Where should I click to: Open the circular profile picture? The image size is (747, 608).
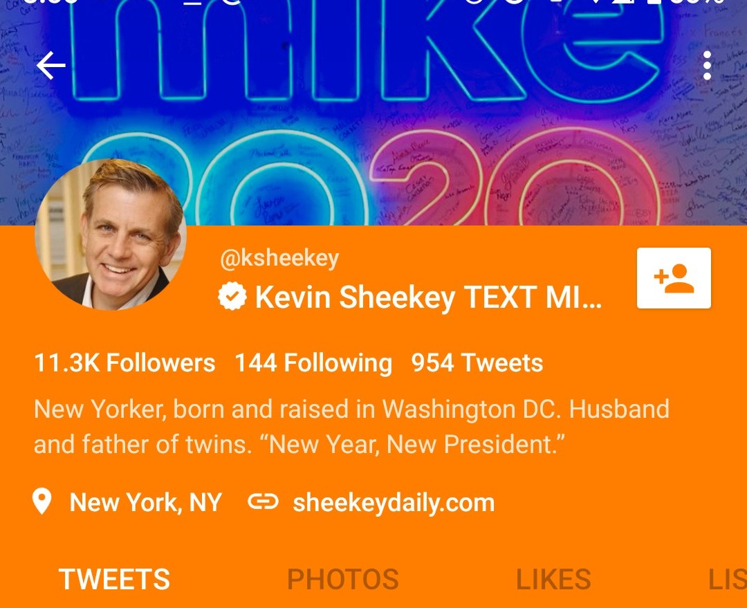click(111, 234)
